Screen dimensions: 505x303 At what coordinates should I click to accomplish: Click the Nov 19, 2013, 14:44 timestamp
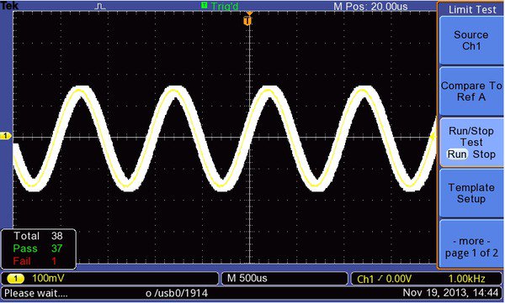click(x=450, y=293)
